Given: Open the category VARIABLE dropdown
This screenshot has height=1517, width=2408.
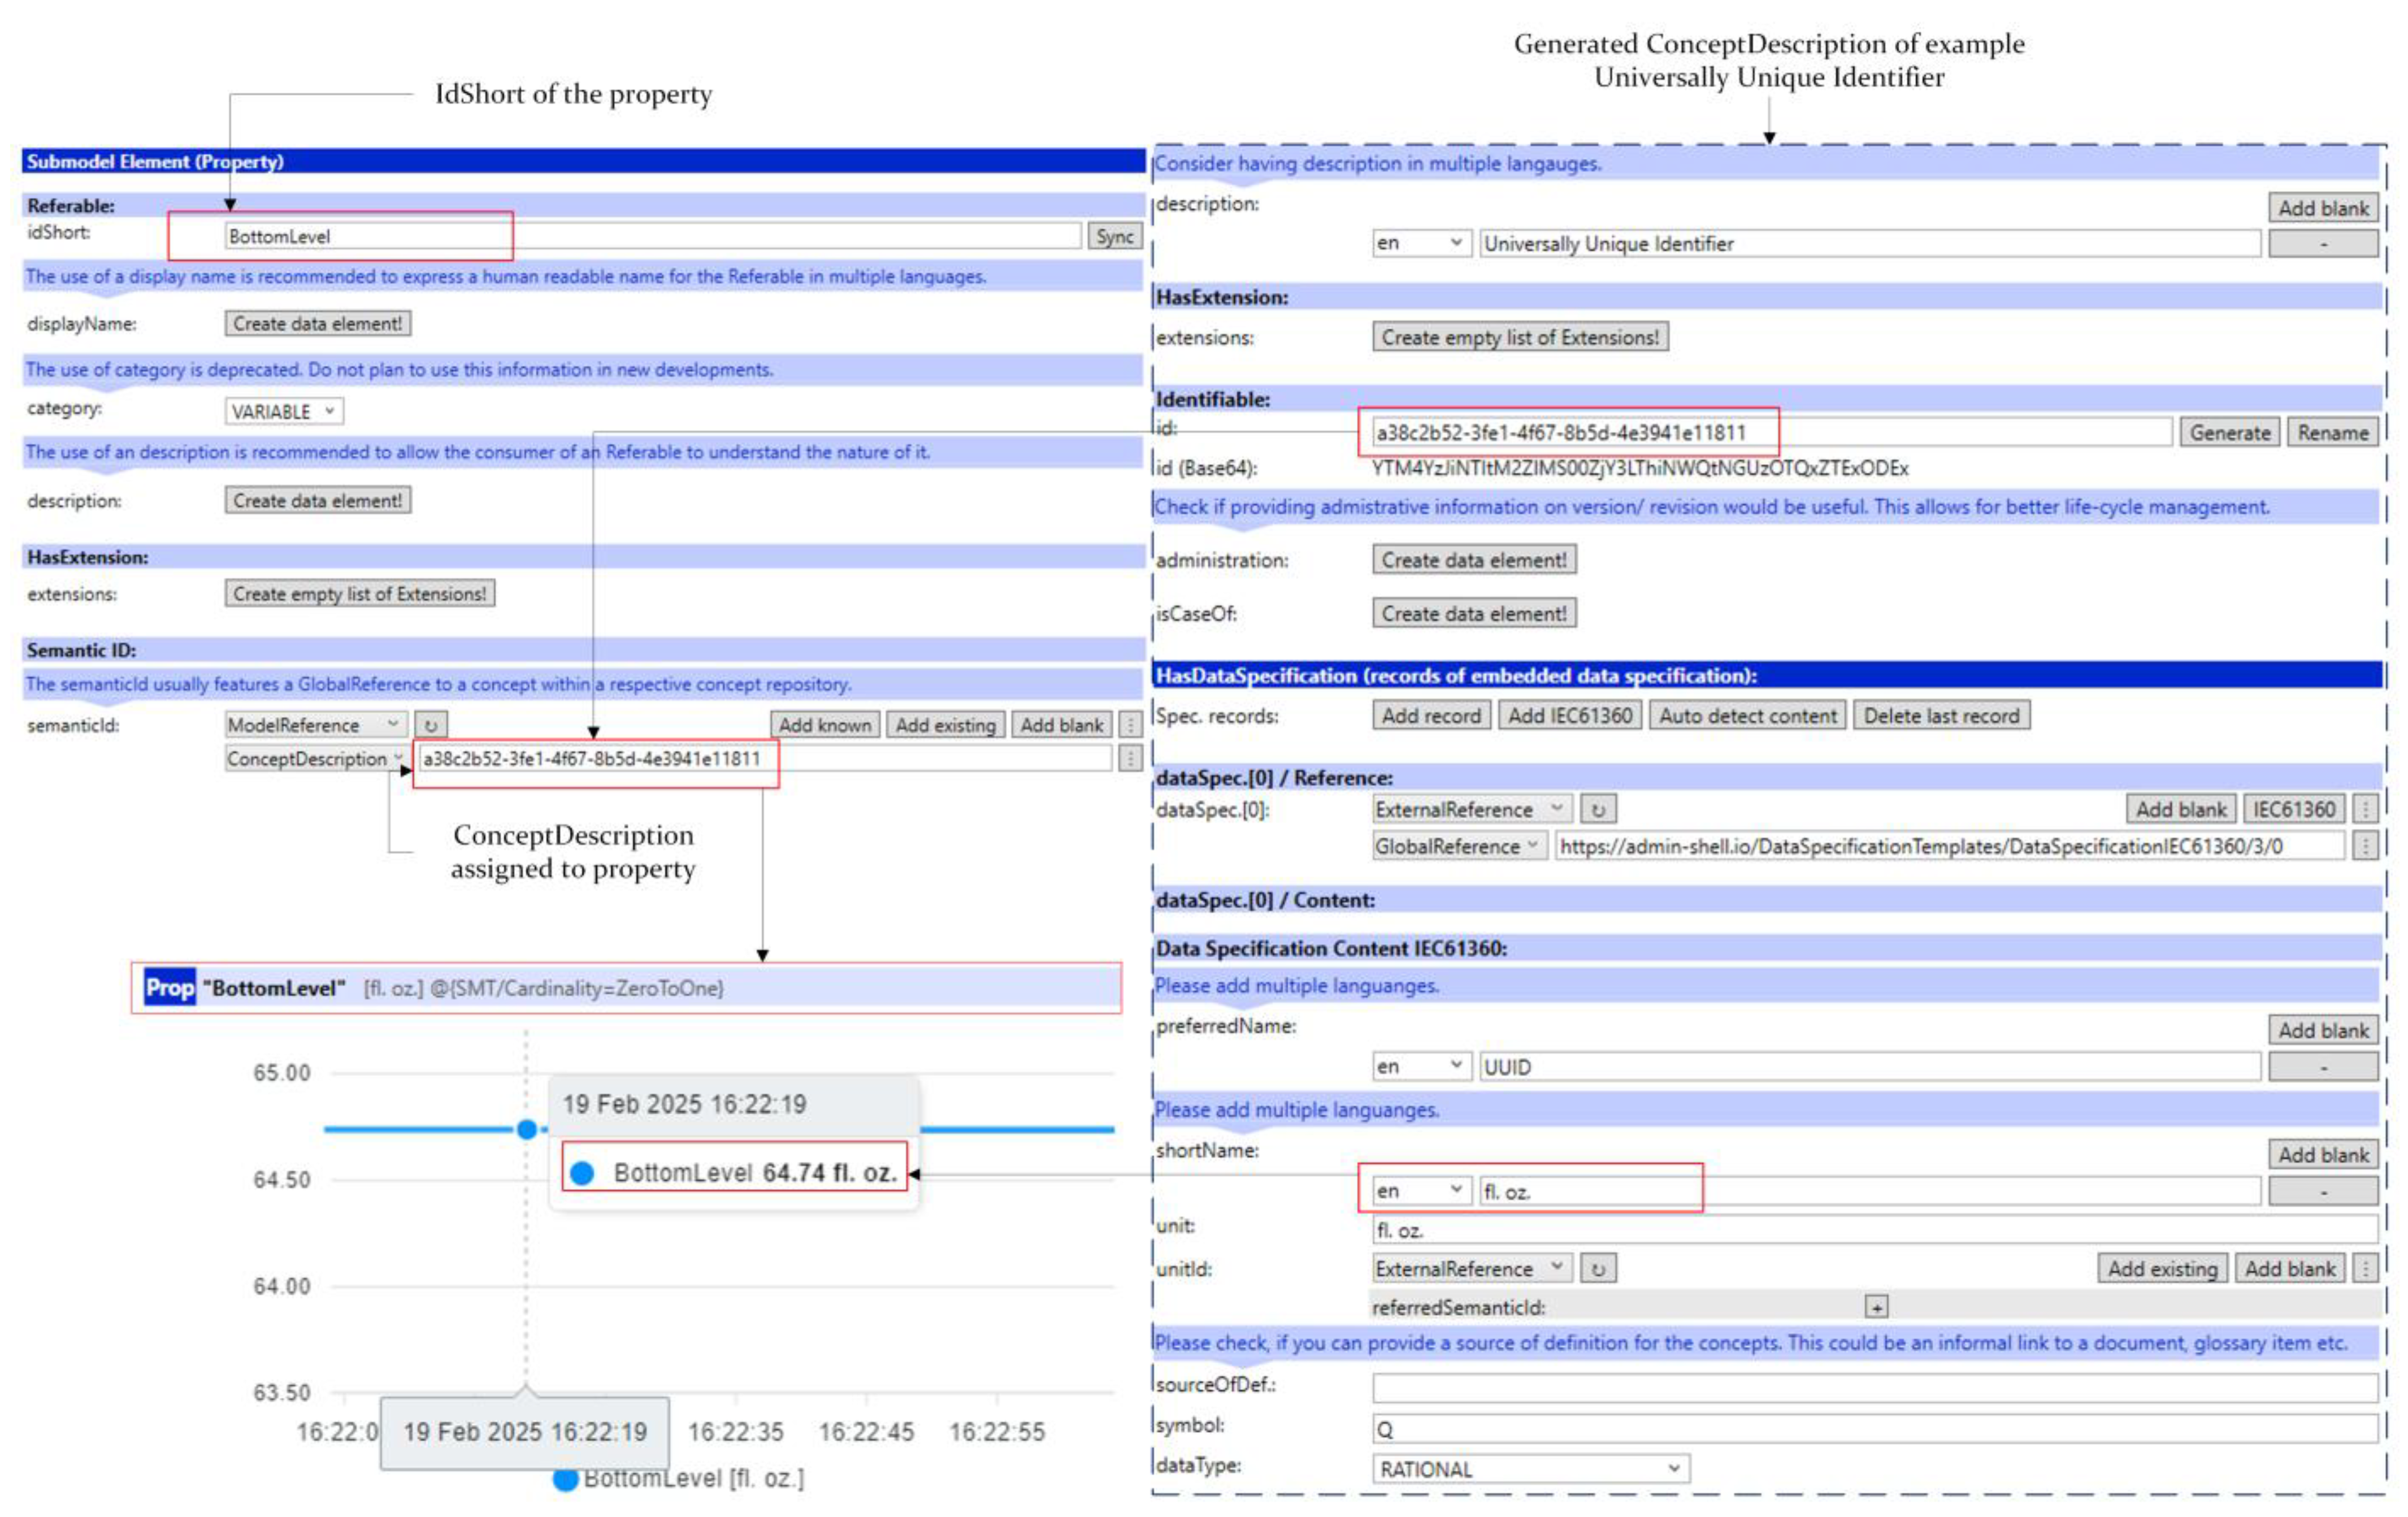Looking at the screenshot, I should (x=284, y=411).
